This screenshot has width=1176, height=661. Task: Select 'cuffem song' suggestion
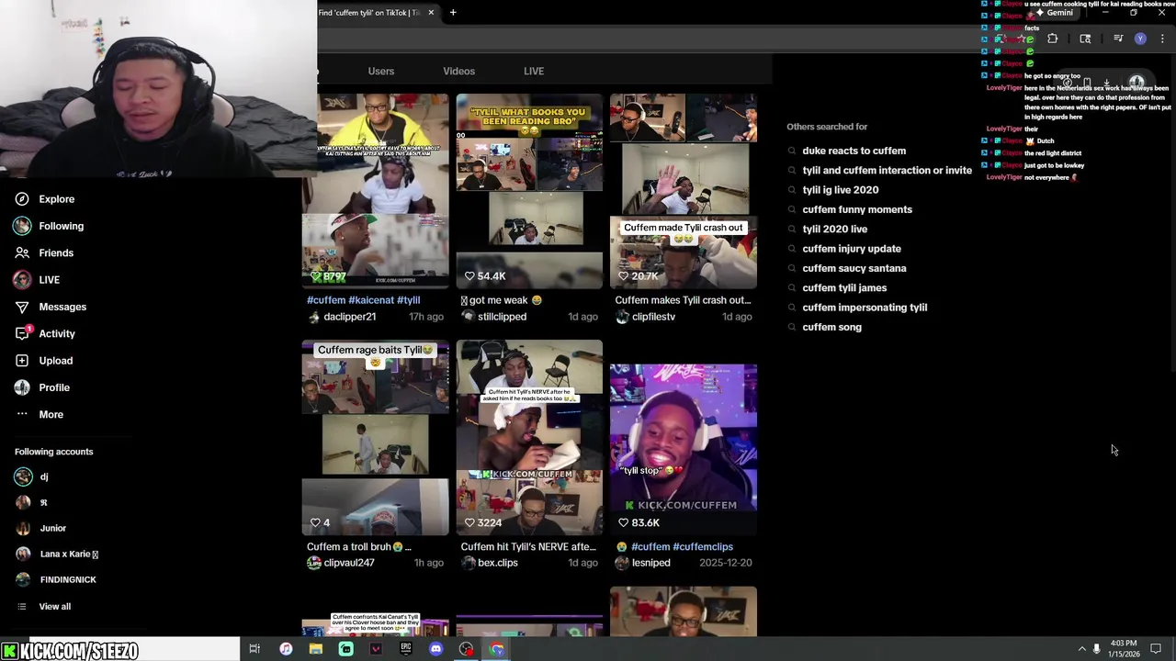pos(831,327)
